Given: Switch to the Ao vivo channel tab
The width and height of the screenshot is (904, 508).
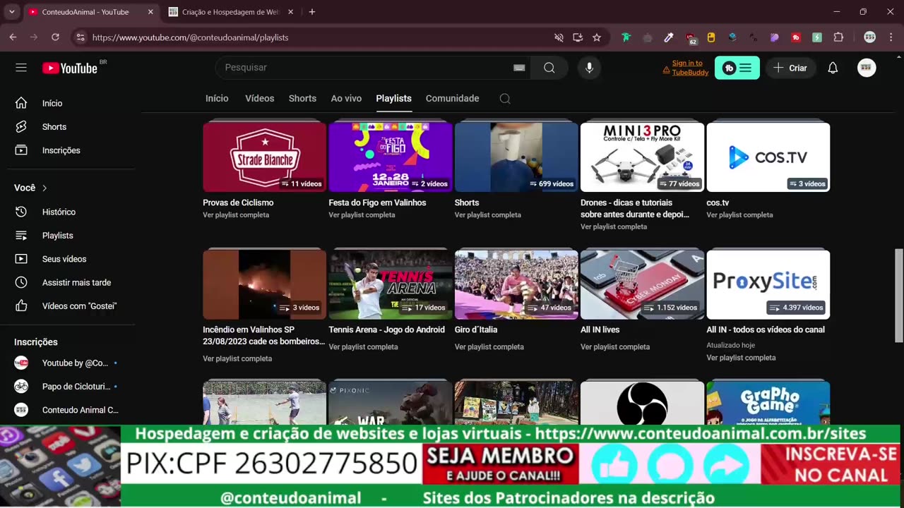Looking at the screenshot, I should 346,99.
